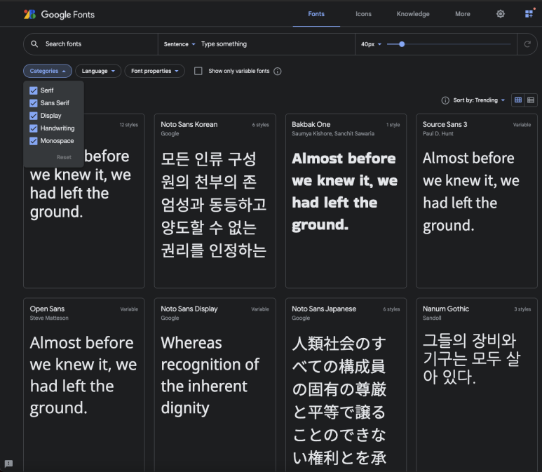Click the search magnifier icon

point(34,44)
